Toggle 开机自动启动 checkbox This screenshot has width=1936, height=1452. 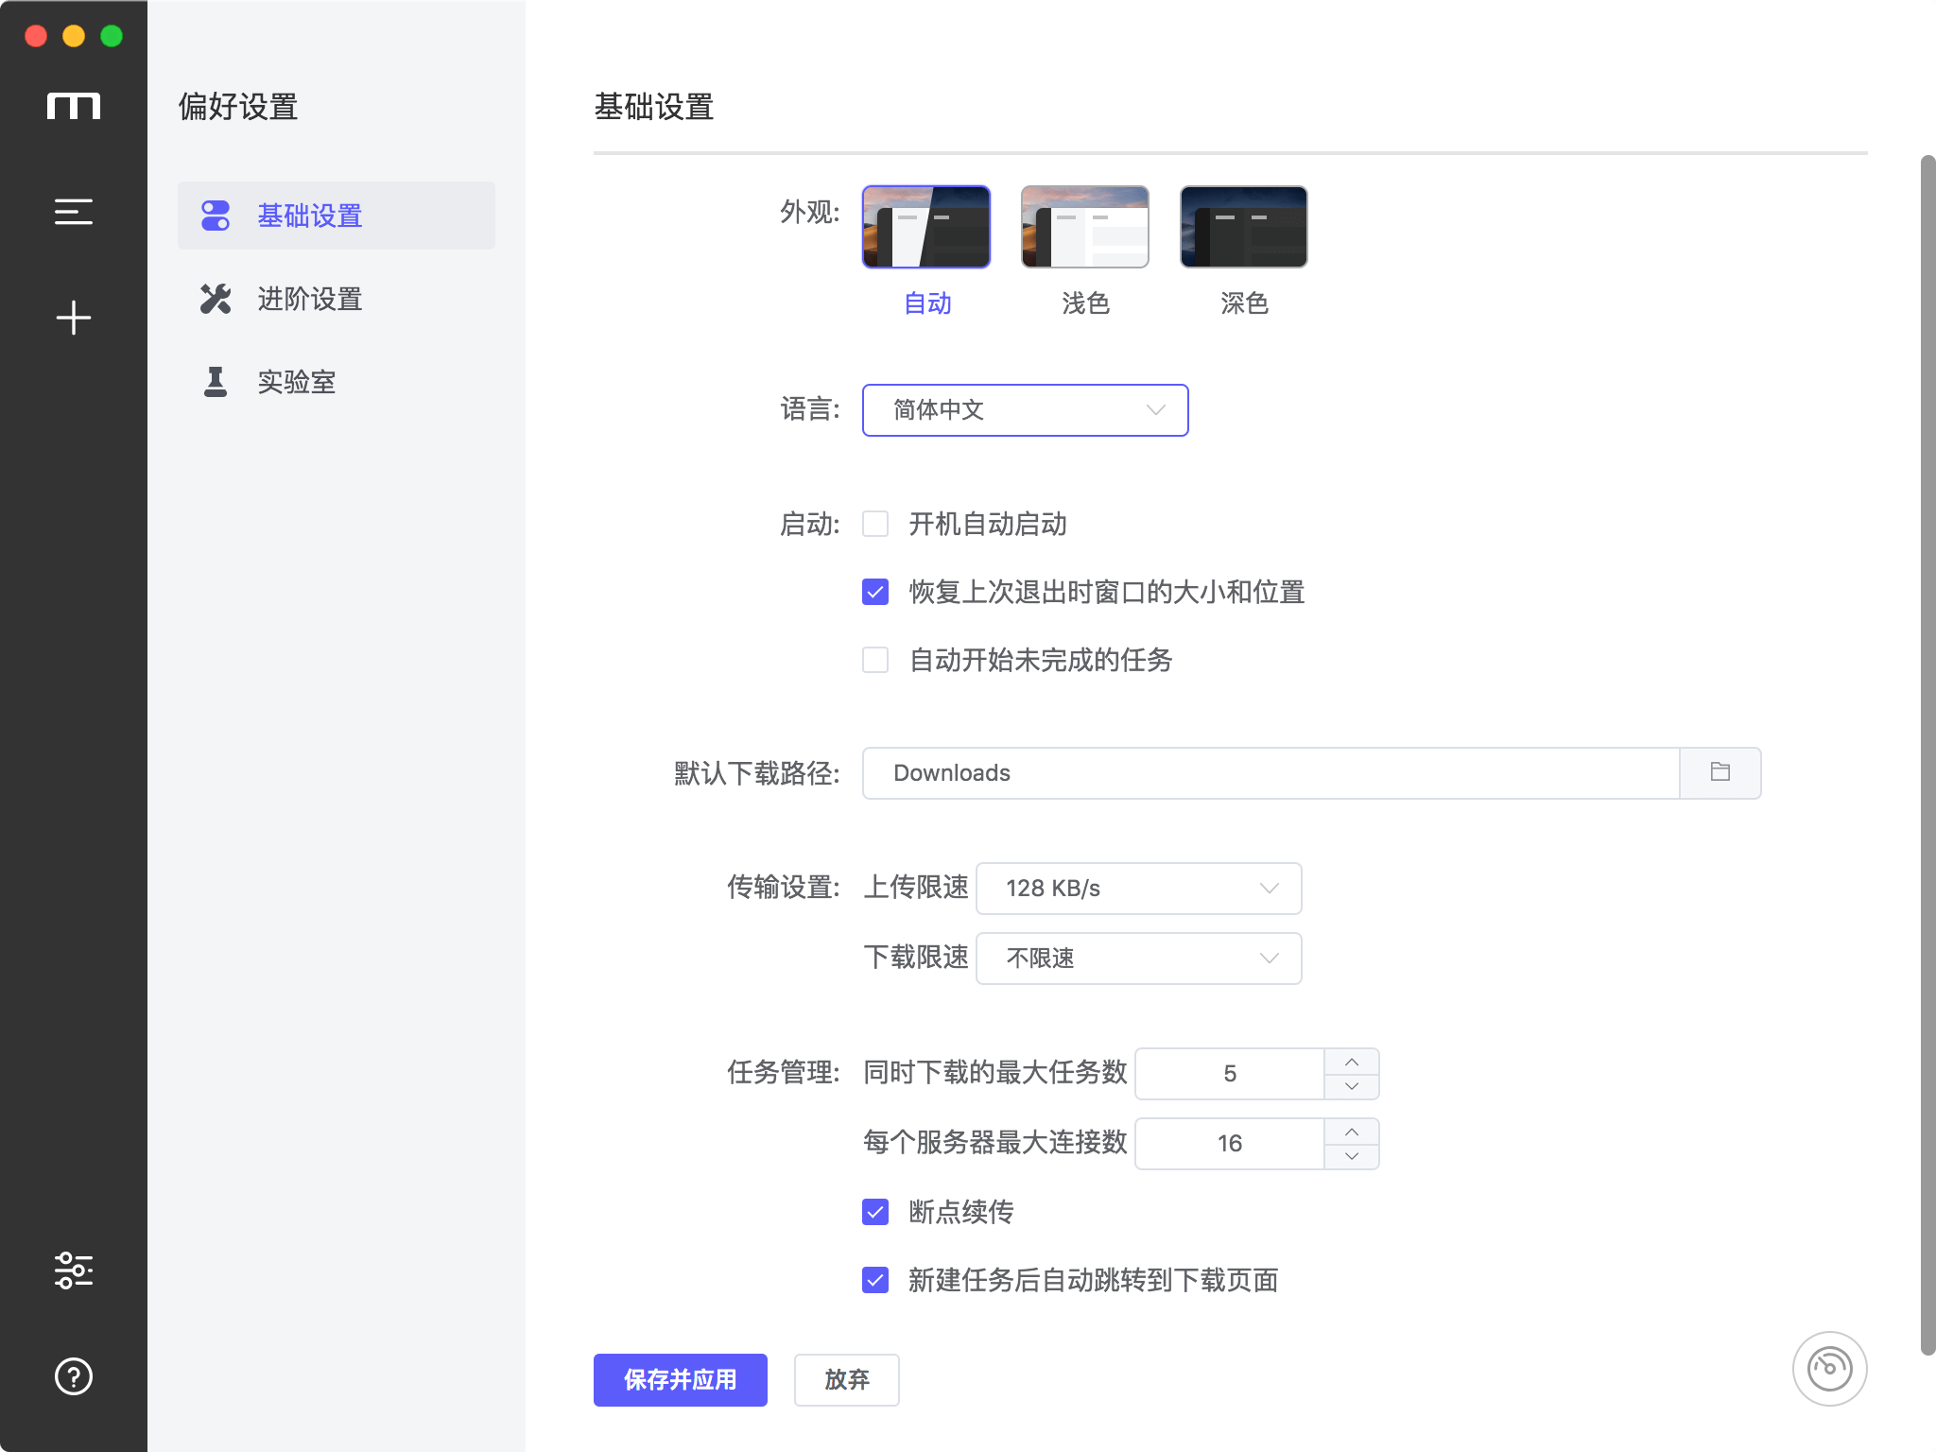point(876,522)
